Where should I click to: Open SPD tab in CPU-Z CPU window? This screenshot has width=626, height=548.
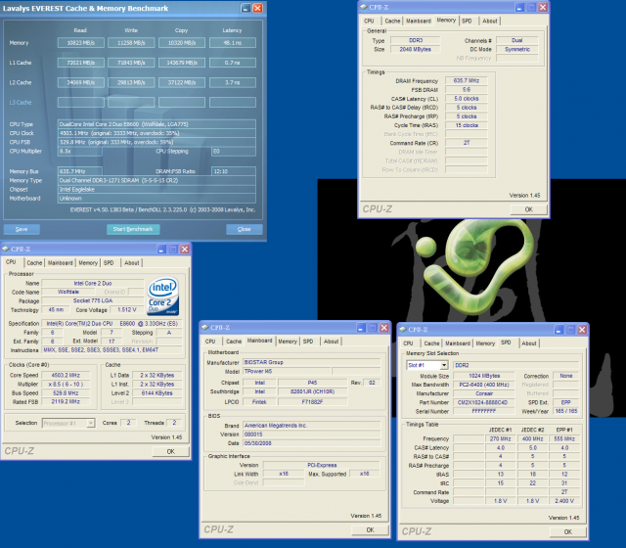tap(109, 263)
